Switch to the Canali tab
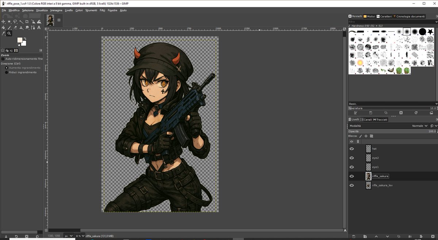This screenshot has width=438, height=240. point(367,119)
